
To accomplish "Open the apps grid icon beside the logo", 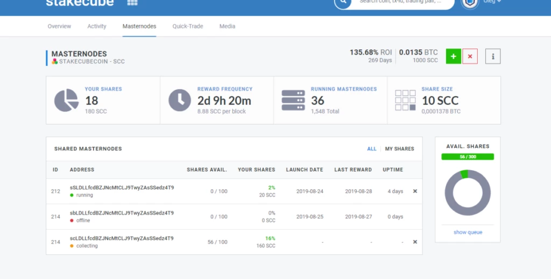I will pos(132,3).
